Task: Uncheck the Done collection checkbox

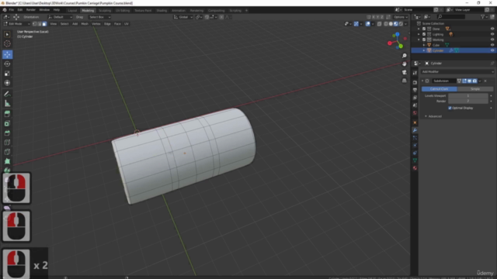Action: pos(424,29)
